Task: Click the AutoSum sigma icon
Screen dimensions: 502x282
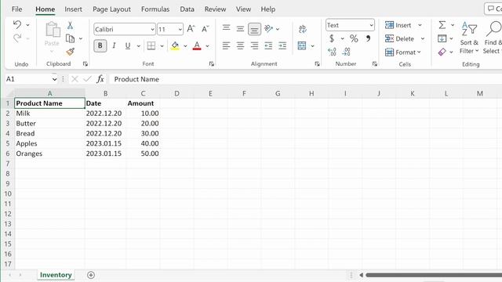Action: pos(442,25)
